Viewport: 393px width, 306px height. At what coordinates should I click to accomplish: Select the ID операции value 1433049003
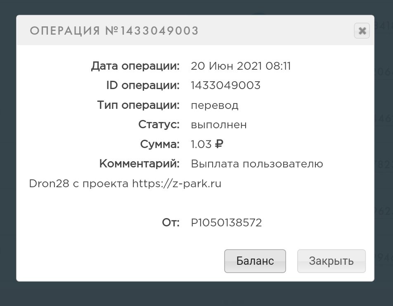tap(225, 85)
